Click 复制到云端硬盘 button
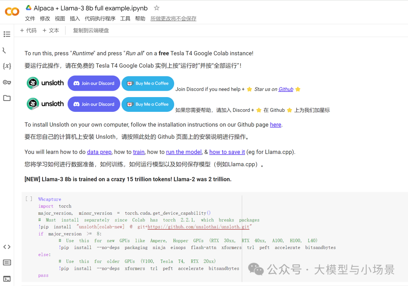Viewport: 408px width, 286px height. [91, 31]
